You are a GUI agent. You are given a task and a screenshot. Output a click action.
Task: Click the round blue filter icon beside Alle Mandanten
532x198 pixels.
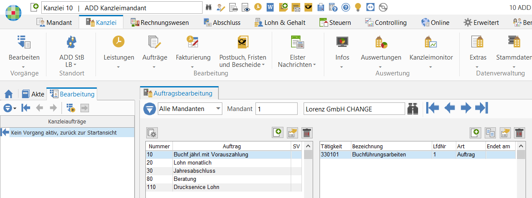pos(149,109)
